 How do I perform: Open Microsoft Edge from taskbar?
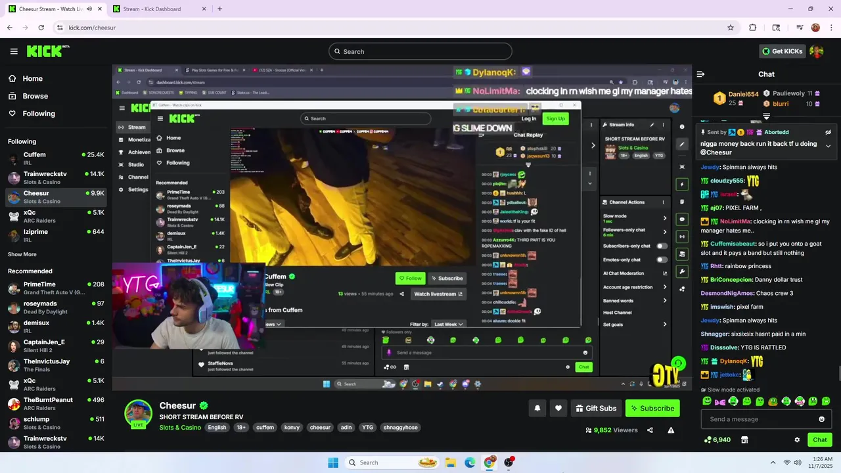[470, 462]
